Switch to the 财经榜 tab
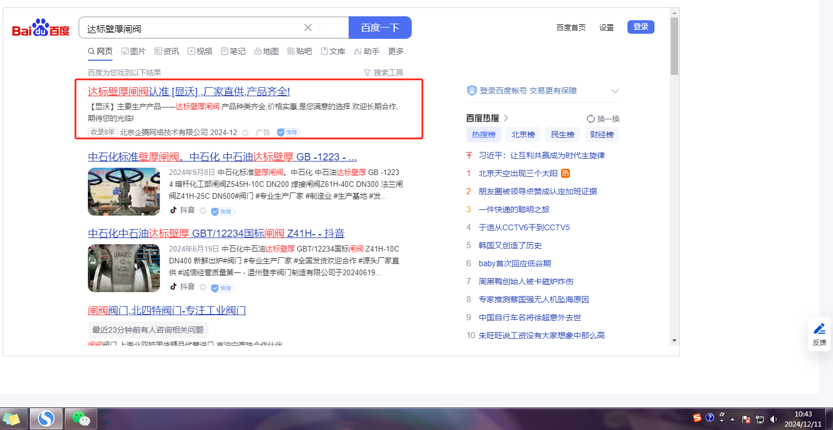 click(602, 135)
